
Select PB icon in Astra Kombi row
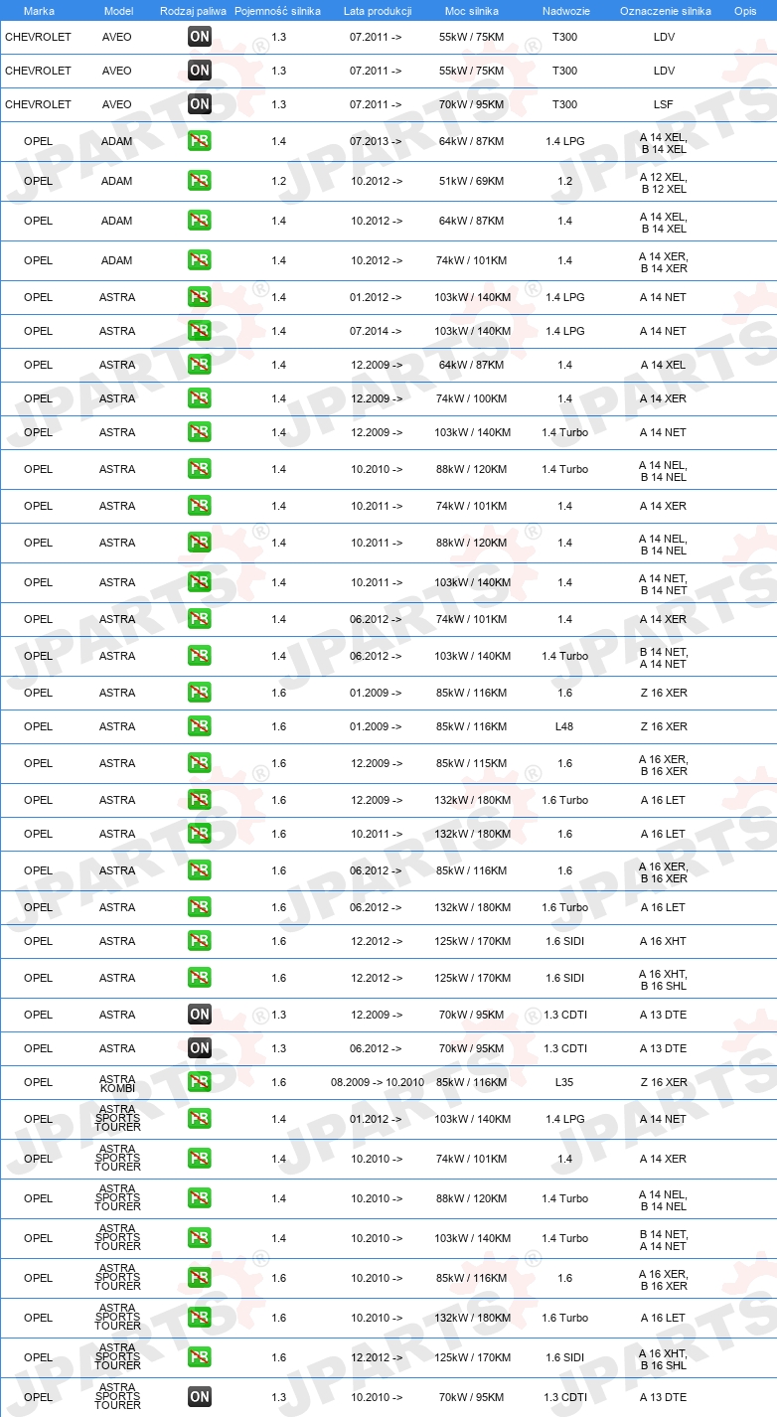pyautogui.click(x=200, y=1082)
